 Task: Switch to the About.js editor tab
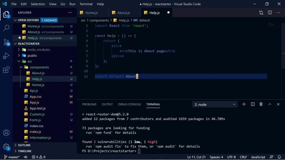(125, 12)
